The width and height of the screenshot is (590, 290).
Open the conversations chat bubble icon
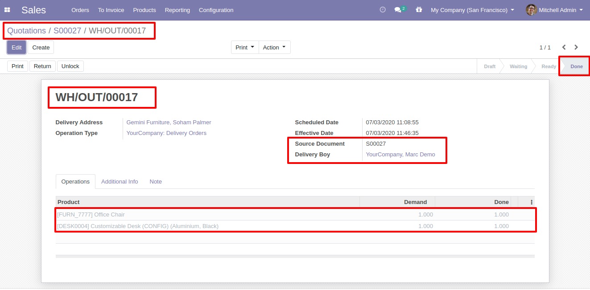(x=398, y=10)
